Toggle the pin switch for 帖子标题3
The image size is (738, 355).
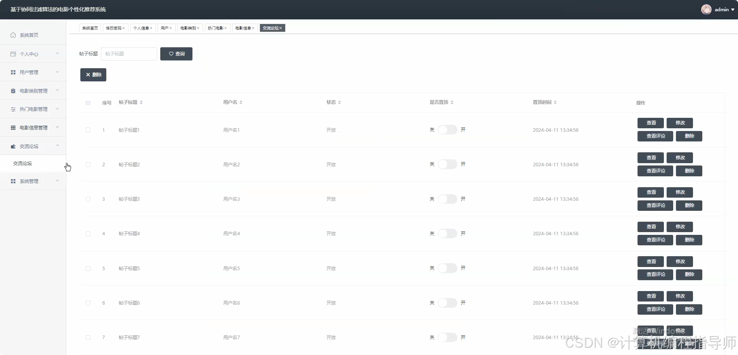coord(447,199)
